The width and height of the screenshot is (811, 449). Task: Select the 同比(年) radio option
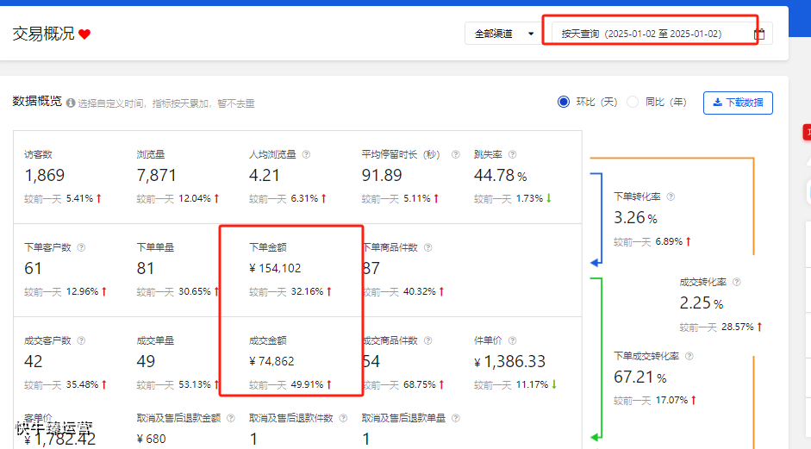[x=633, y=102]
